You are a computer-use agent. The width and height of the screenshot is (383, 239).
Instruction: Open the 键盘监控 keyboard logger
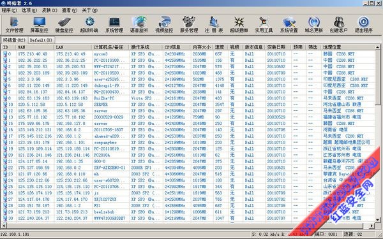tap(64, 25)
